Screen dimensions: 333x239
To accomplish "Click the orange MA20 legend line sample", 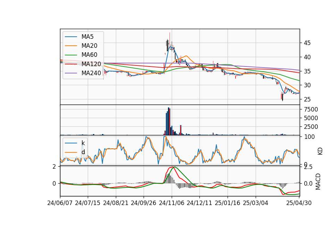I will [x=71, y=46].
